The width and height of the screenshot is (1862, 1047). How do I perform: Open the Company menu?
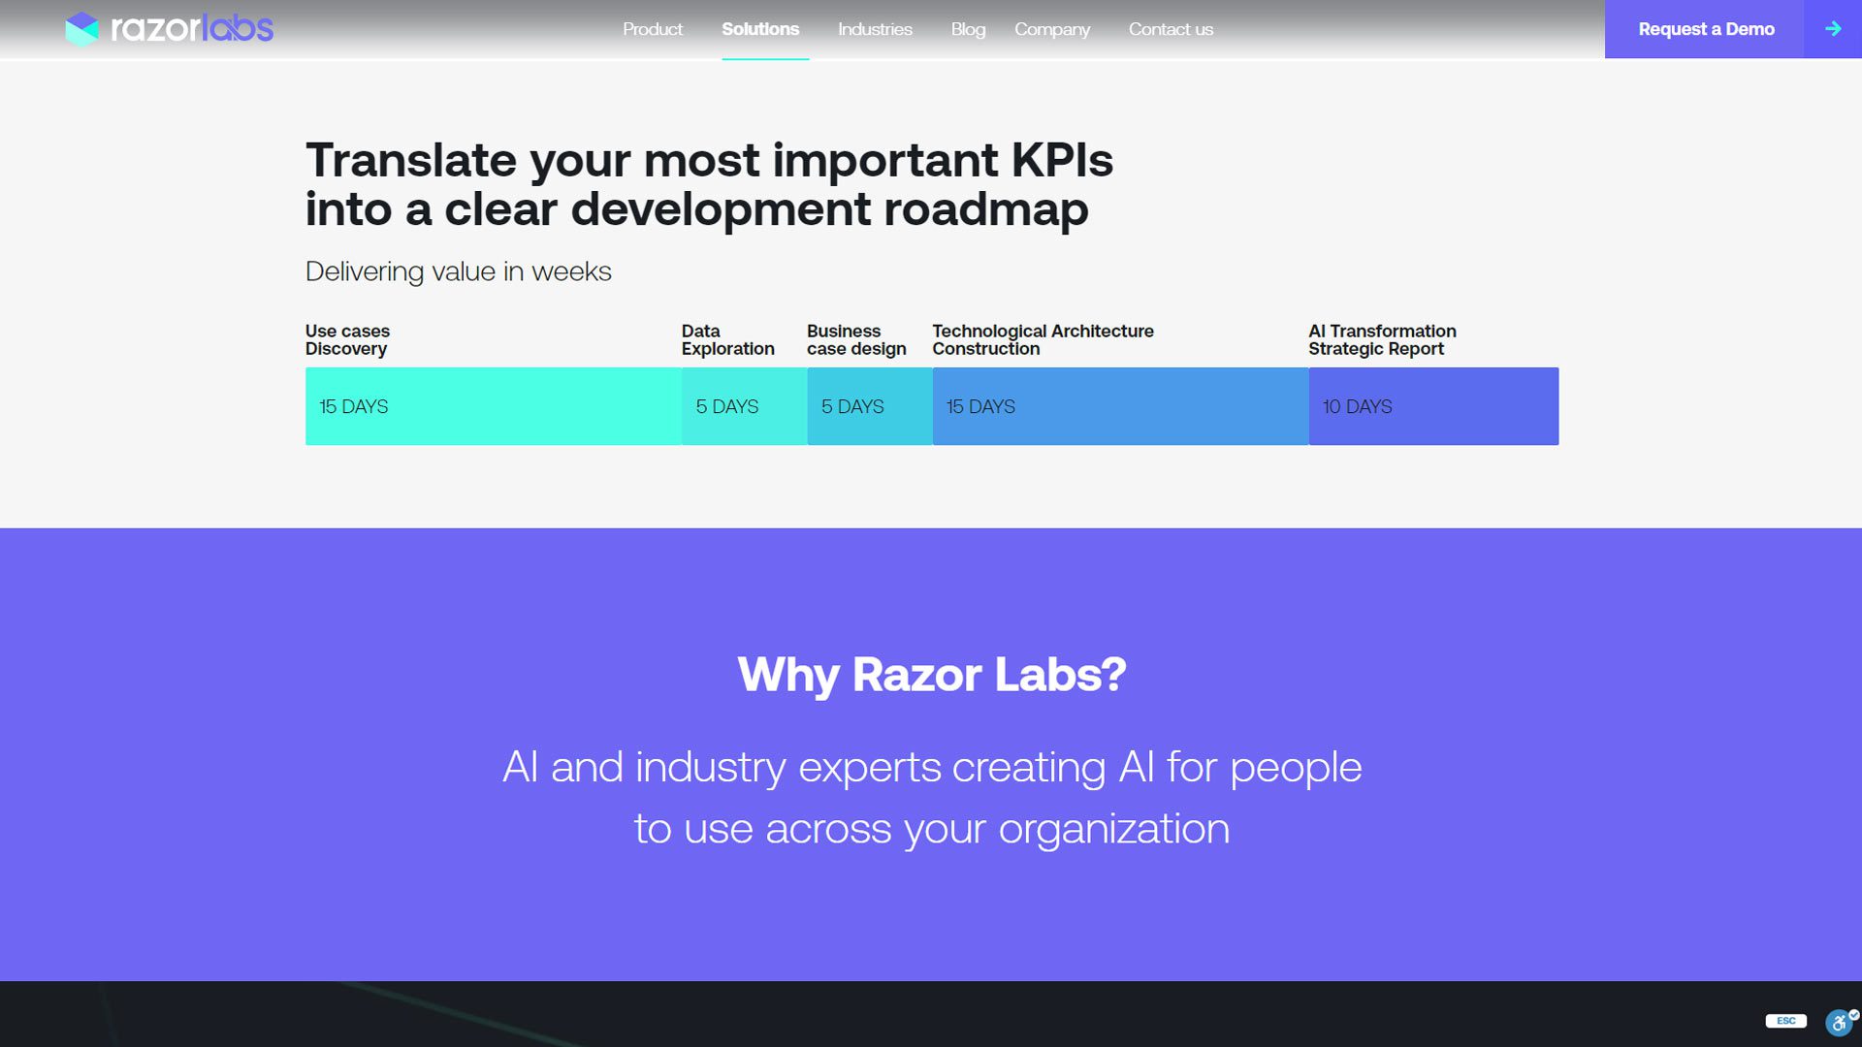coord(1051,29)
